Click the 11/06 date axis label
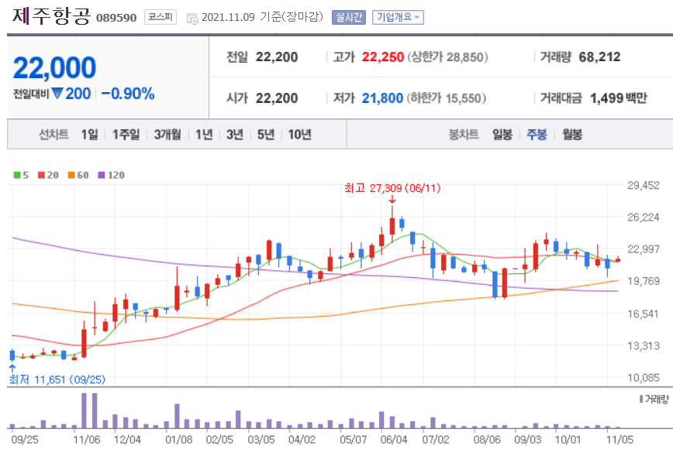The height and width of the screenshot is (456, 673). tap(87, 439)
